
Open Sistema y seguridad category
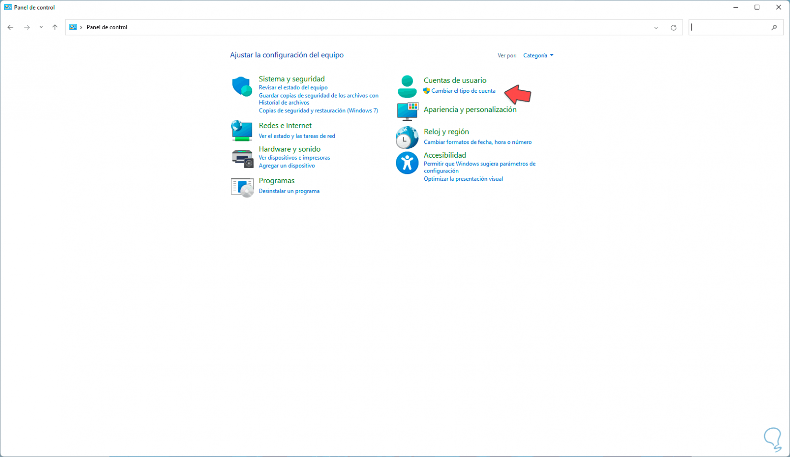click(x=292, y=79)
